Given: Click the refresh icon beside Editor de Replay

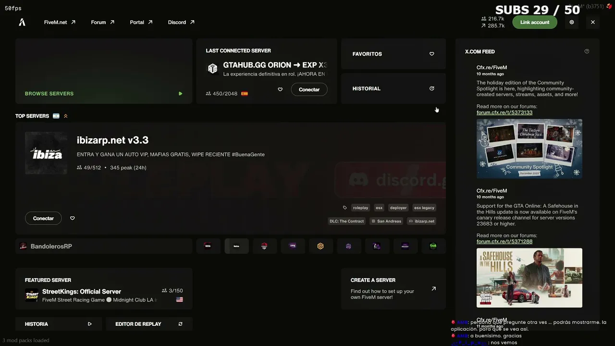Looking at the screenshot, I should click(x=180, y=324).
